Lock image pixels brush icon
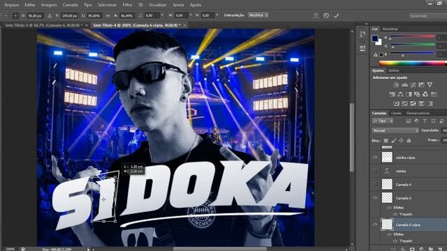Viewport: 447px width, 251px height. (x=393, y=141)
